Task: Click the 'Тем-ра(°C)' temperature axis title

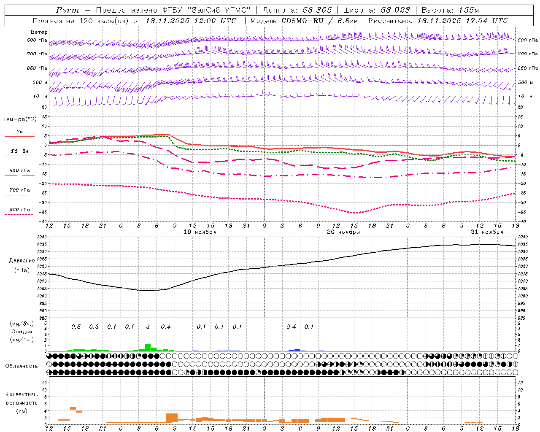Action: click(20, 119)
